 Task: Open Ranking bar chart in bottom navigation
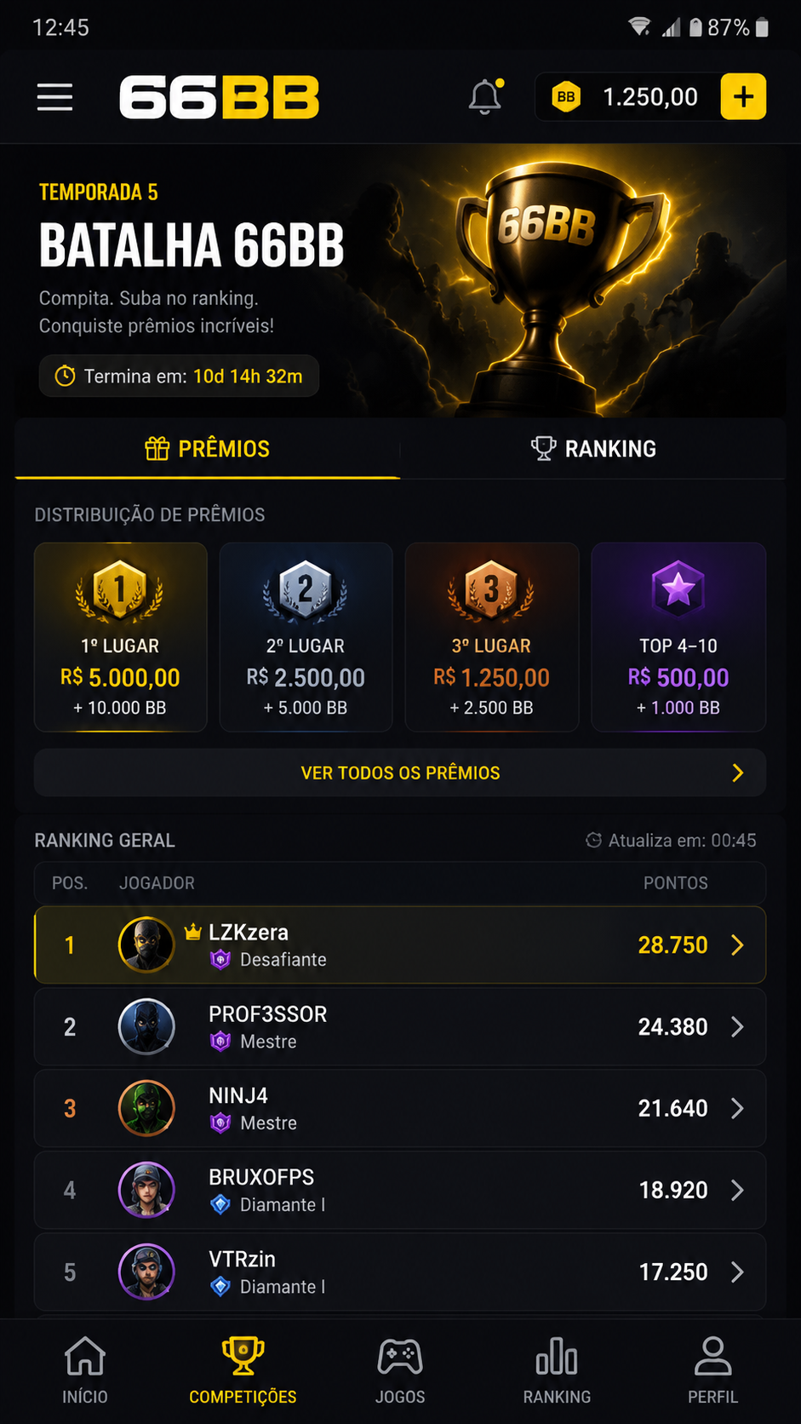click(557, 1370)
